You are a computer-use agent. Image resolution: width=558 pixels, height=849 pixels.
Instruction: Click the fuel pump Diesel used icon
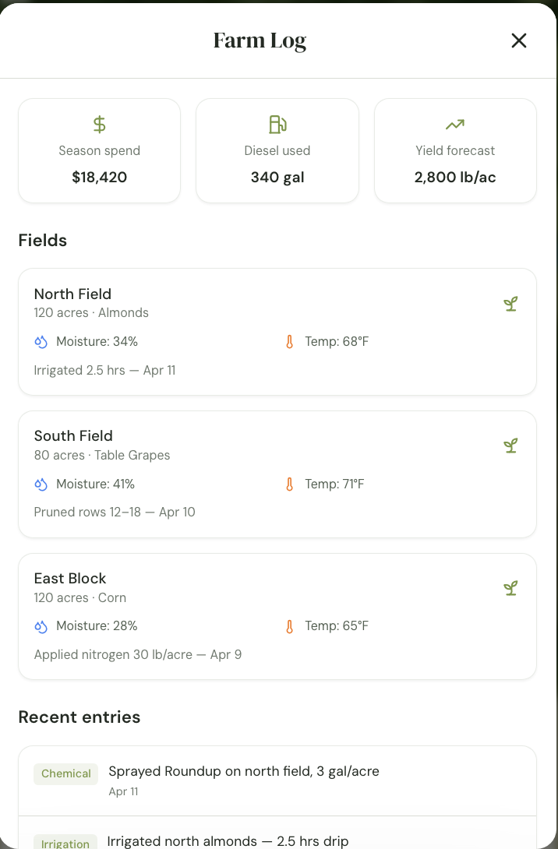[277, 125]
